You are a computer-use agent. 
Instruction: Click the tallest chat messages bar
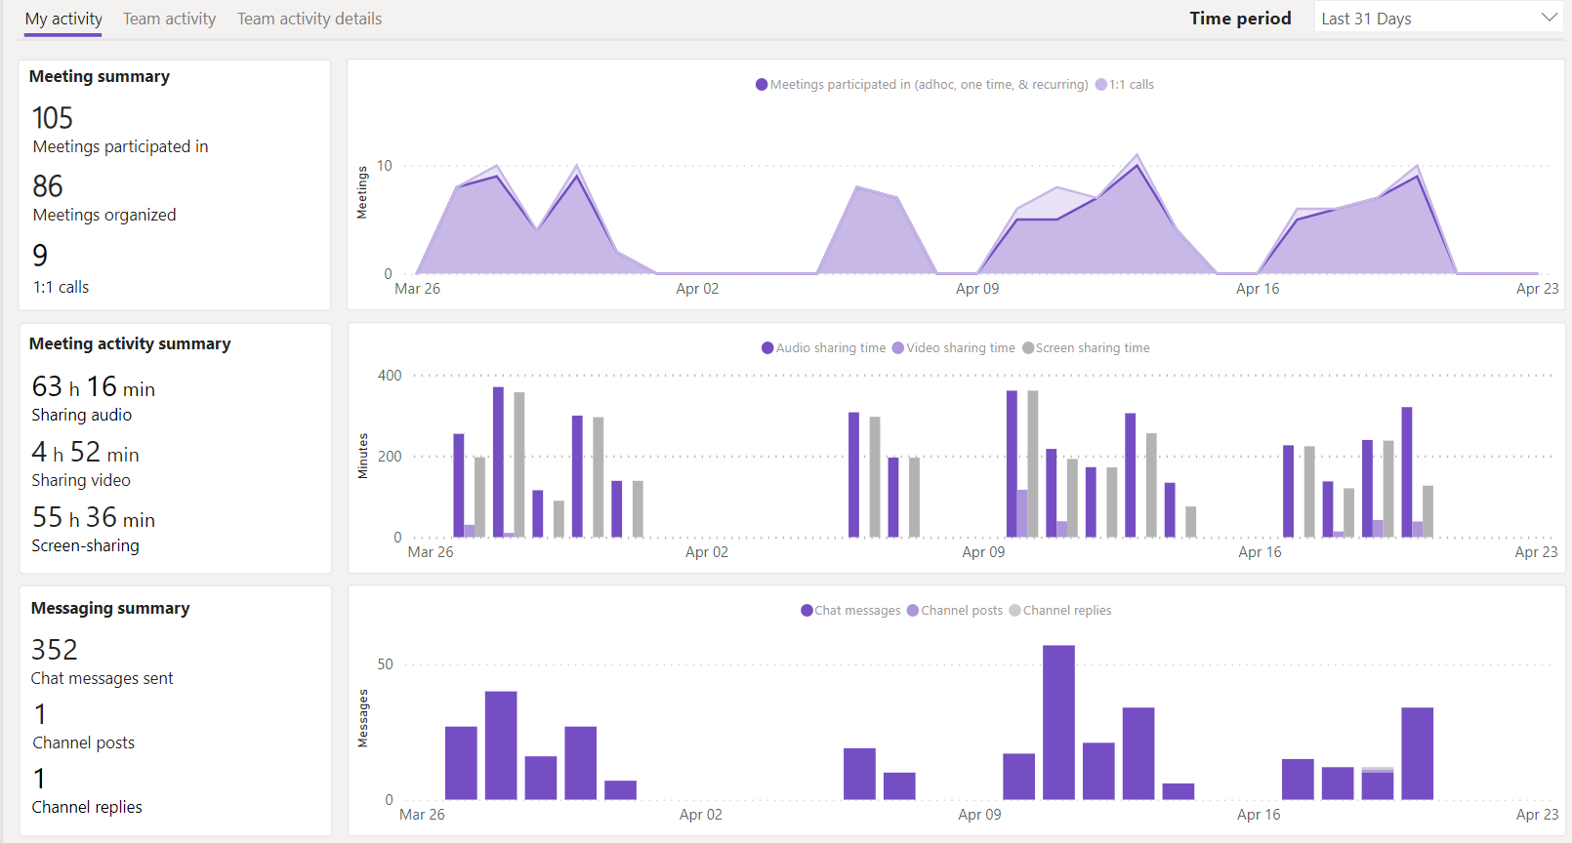(x=1058, y=722)
